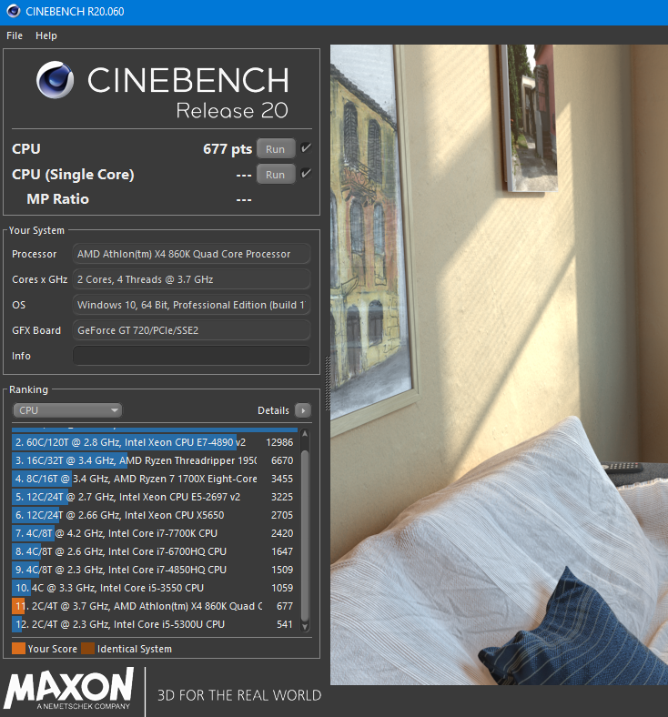Click the Cinebench icon in the title bar
This screenshot has height=717, width=668.
pos(13,11)
